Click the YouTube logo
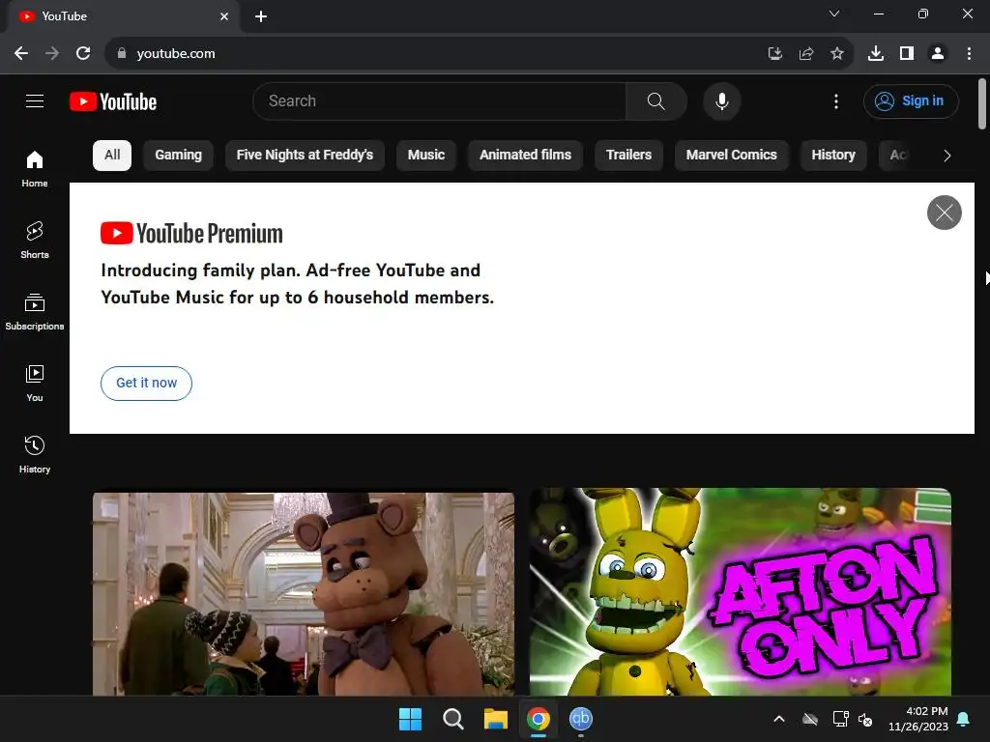 113,101
